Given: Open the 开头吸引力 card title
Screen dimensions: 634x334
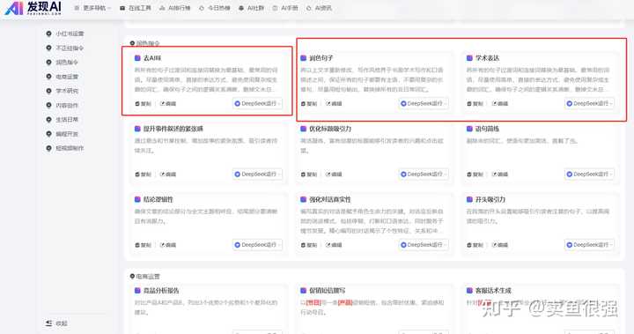Looking at the screenshot, I should tap(490, 199).
